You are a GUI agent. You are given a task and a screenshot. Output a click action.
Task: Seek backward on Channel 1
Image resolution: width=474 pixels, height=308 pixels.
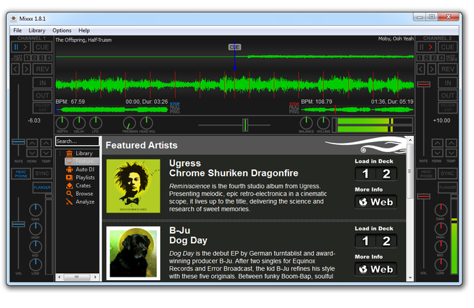pos(15,69)
